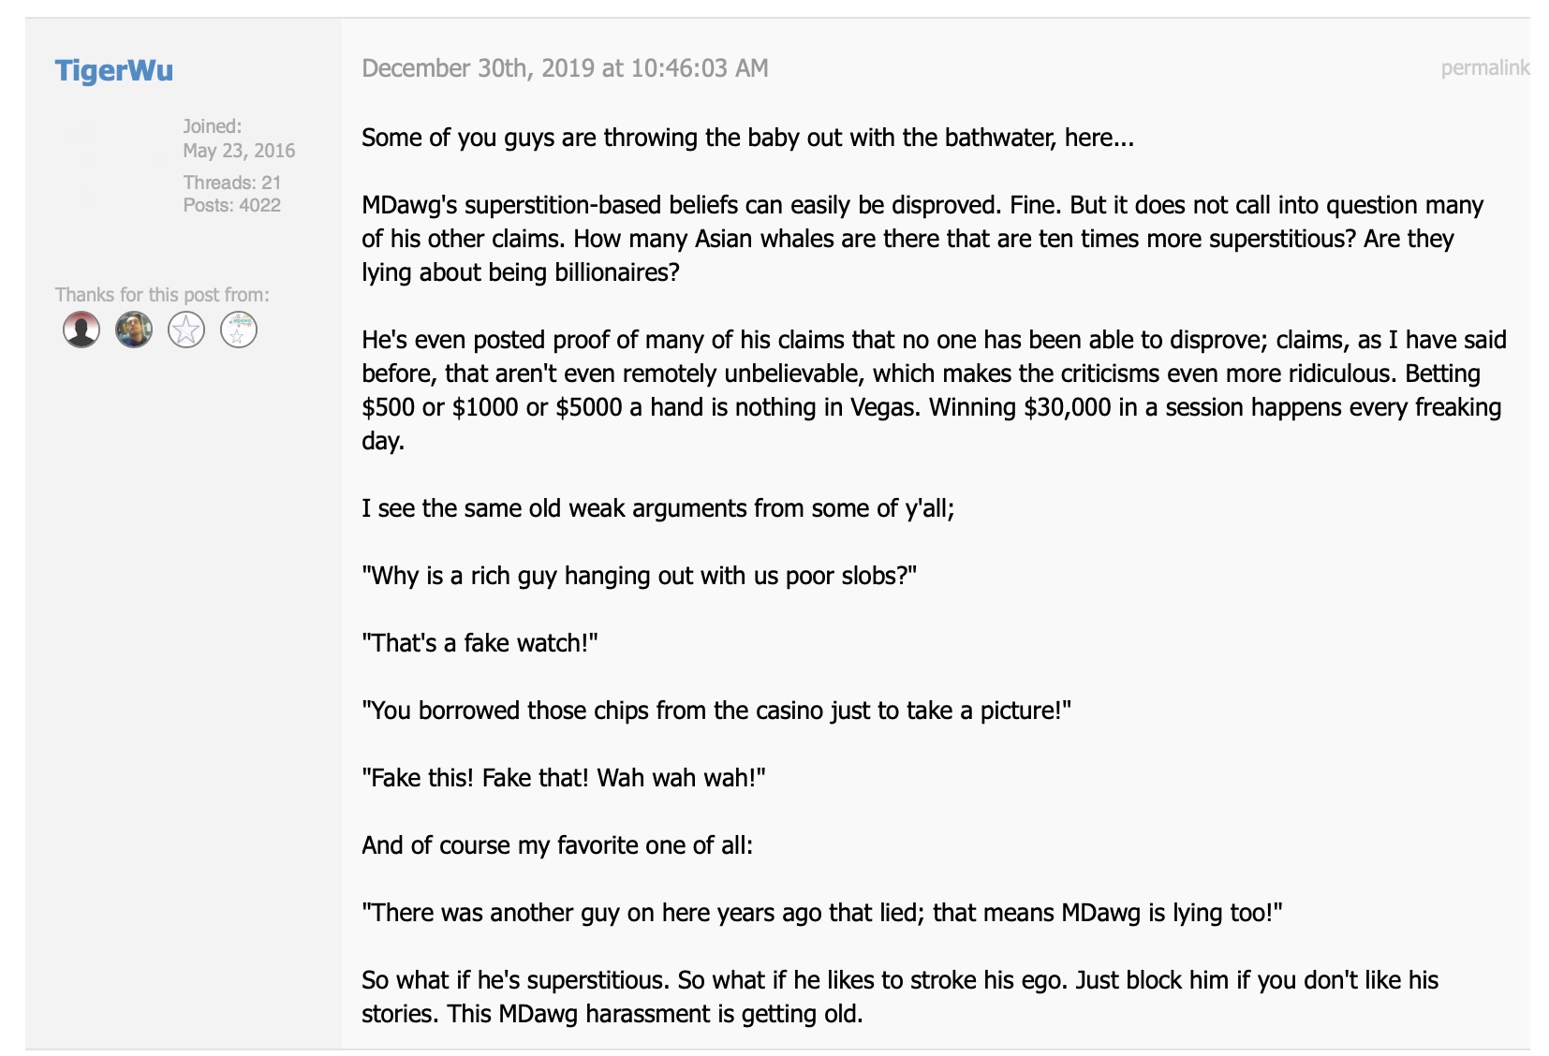Click the plain star avatar in thanks list
The height and width of the screenshot is (1056, 1549).
tap(186, 330)
